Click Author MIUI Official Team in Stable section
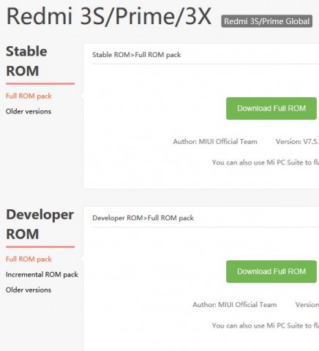Image resolution: width=319 pixels, height=351 pixels. (x=215, y=142)
